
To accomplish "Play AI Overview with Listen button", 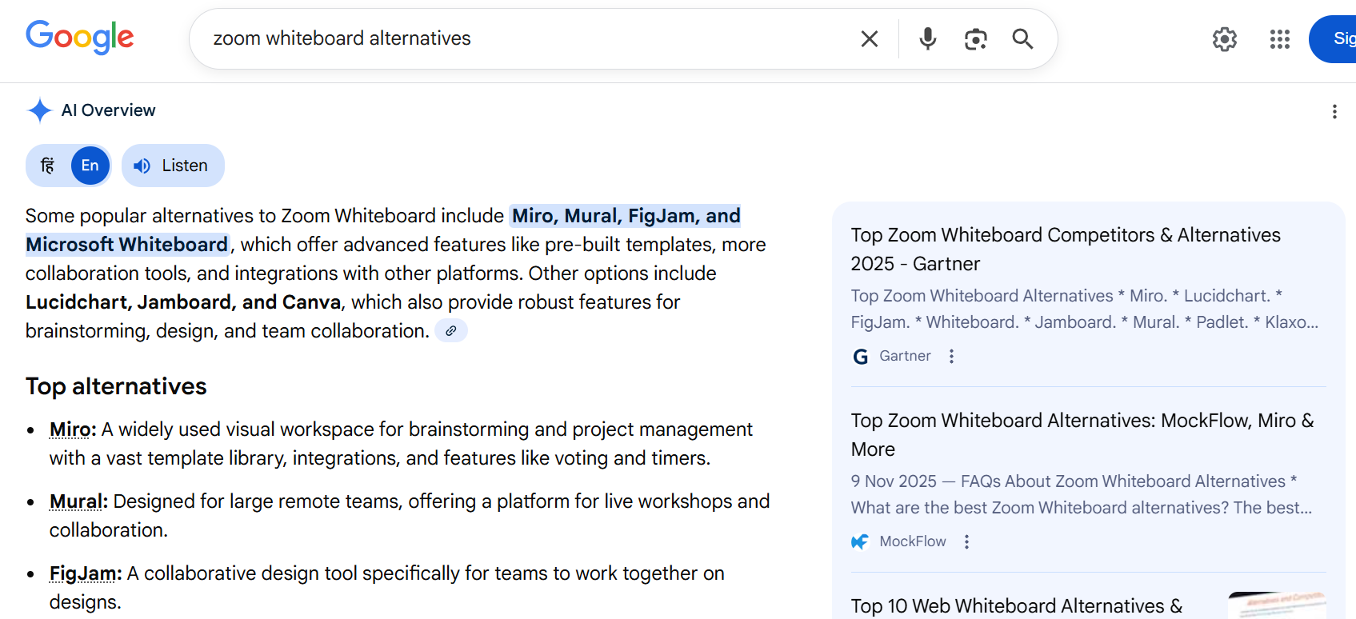I will [173, 166].
